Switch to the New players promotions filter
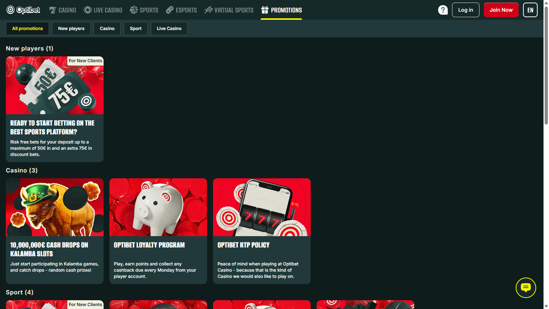This screenshot has width=549, height=309. coord(71,28)
